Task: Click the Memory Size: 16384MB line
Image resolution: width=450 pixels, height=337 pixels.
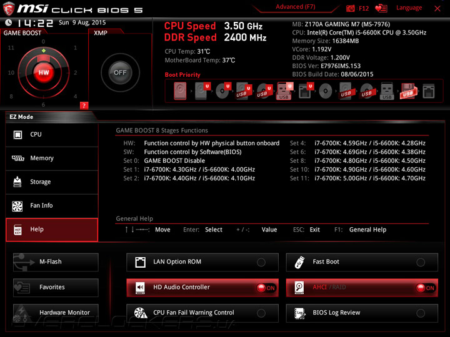Action: pos(326,41)
